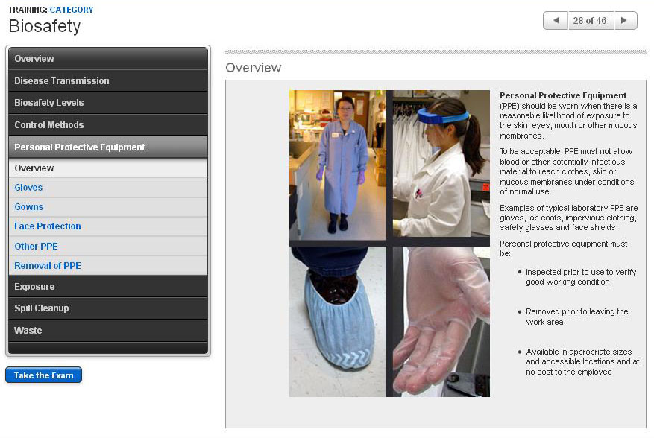Click the 28 of 46 page indicator

click(590, 21)
